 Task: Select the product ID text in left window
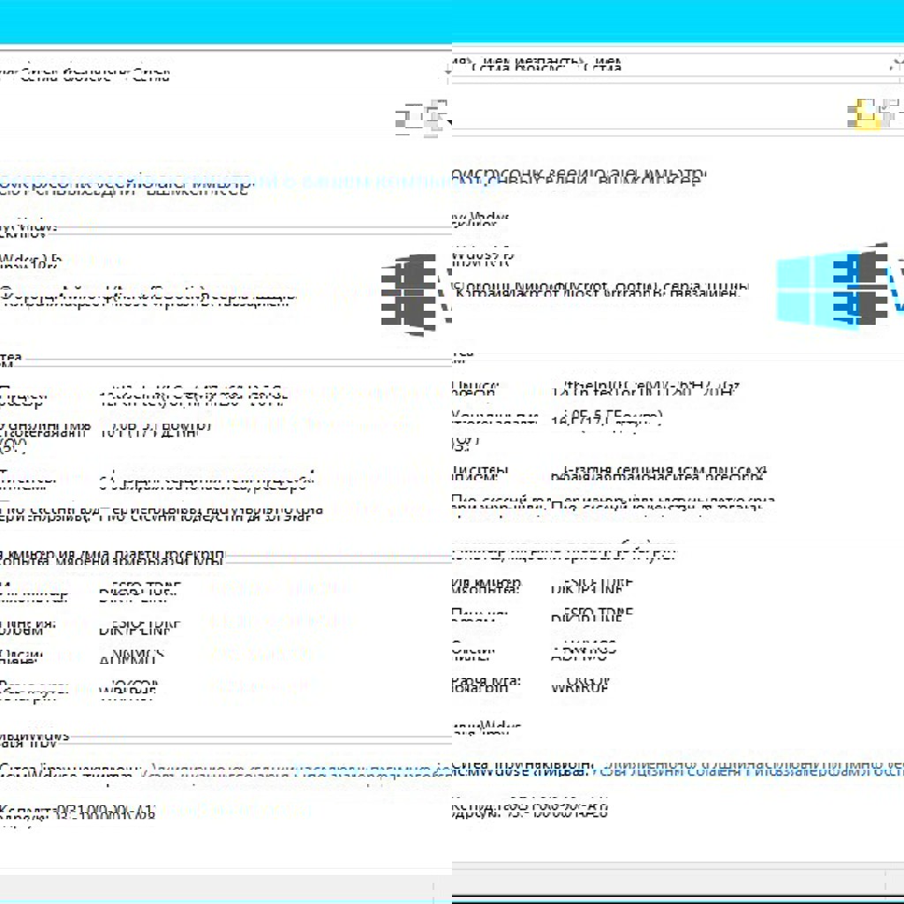[x=79, y=812]
